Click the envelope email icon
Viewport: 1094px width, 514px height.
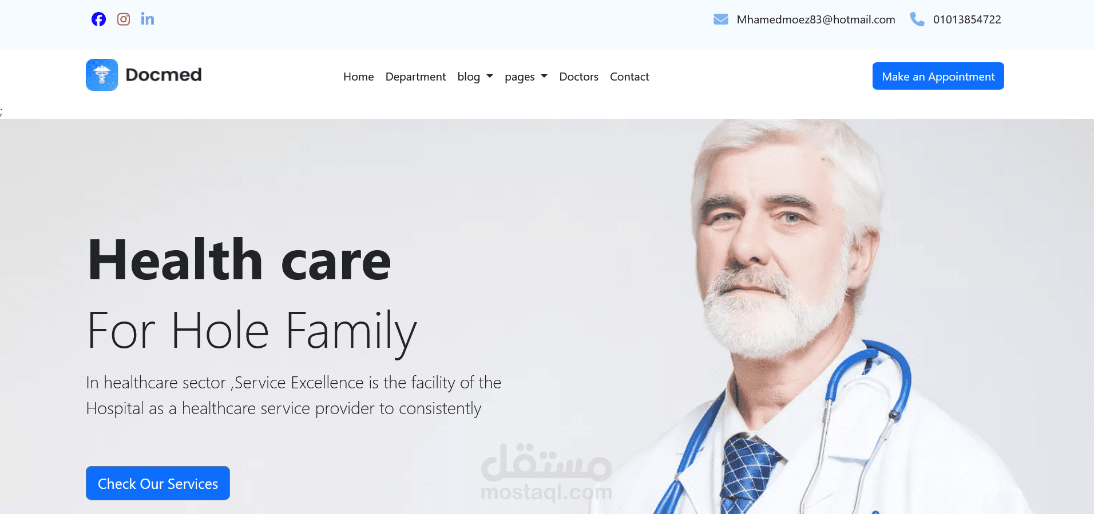(721, 19)
